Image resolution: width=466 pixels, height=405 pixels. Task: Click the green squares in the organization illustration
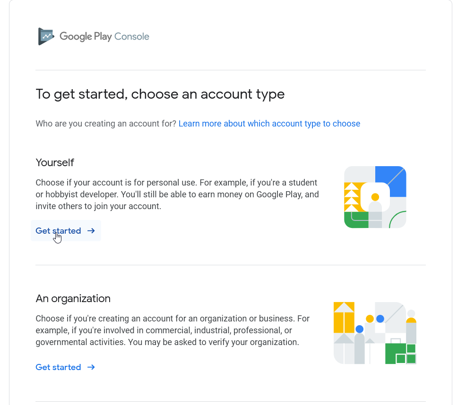[400, 354]
